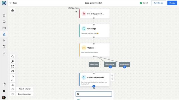Open the puzzle piece add-ons icon
The height and width of the screenshot is (100, 179).
pyautogui.click(x=4, y=53)
